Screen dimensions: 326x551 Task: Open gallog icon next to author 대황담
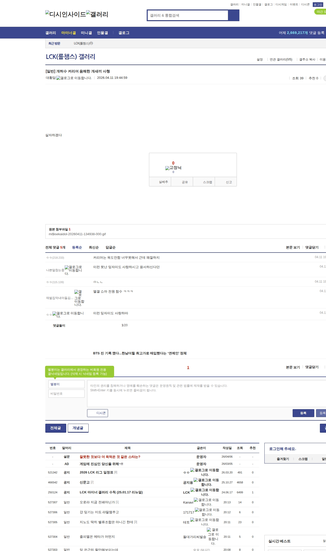point(74,78)
